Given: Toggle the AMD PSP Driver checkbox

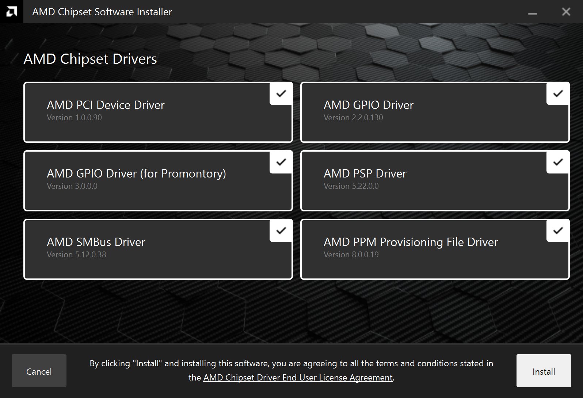Looking at the screenshot, I should tap(558, 163).
